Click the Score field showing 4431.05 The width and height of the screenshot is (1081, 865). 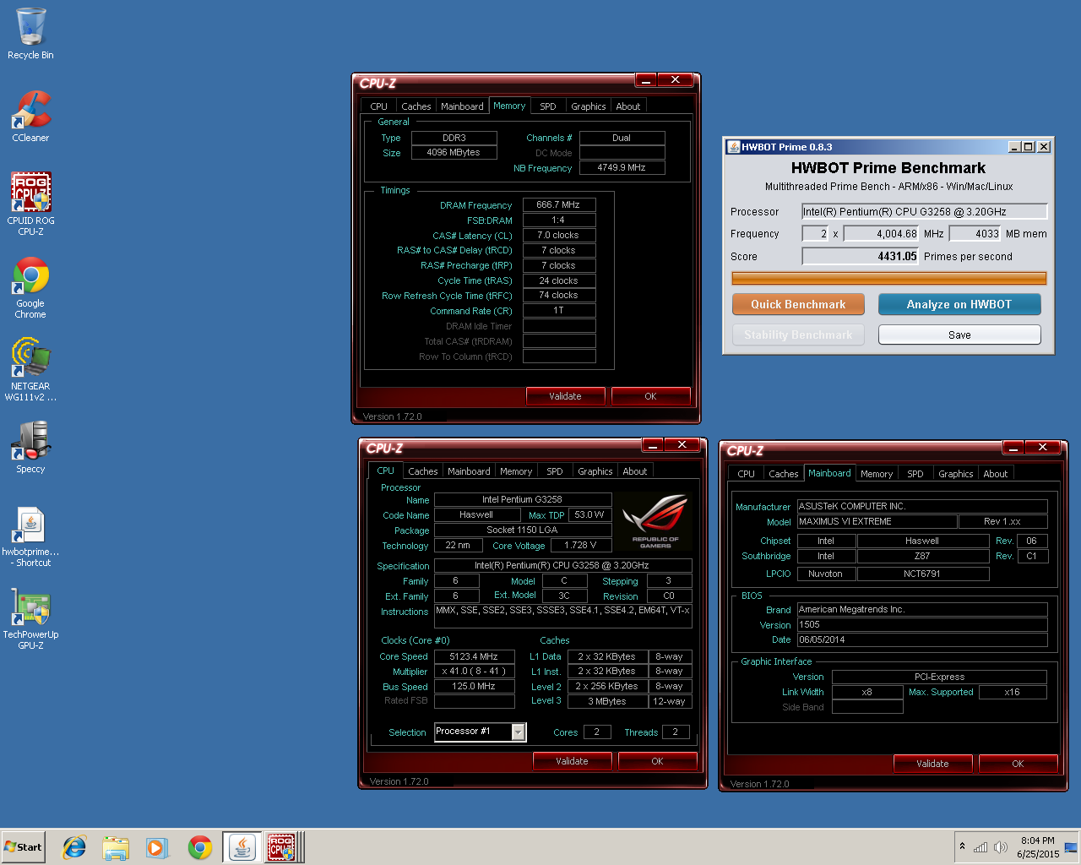860,257
